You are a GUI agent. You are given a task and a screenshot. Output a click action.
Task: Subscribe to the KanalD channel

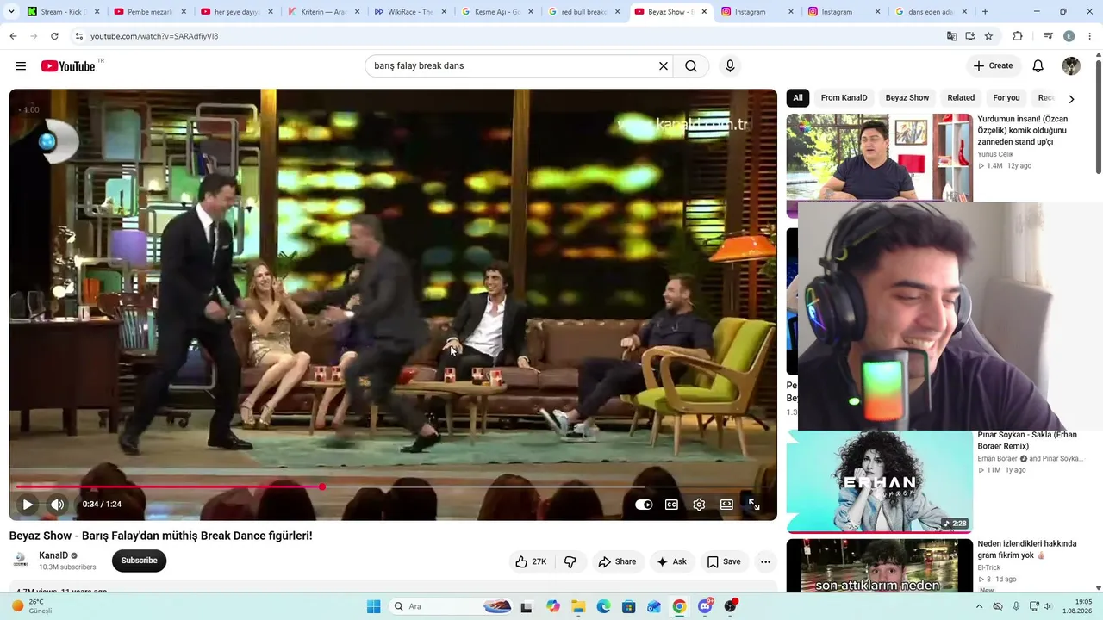pyautogui.click(x=139, y=561)
